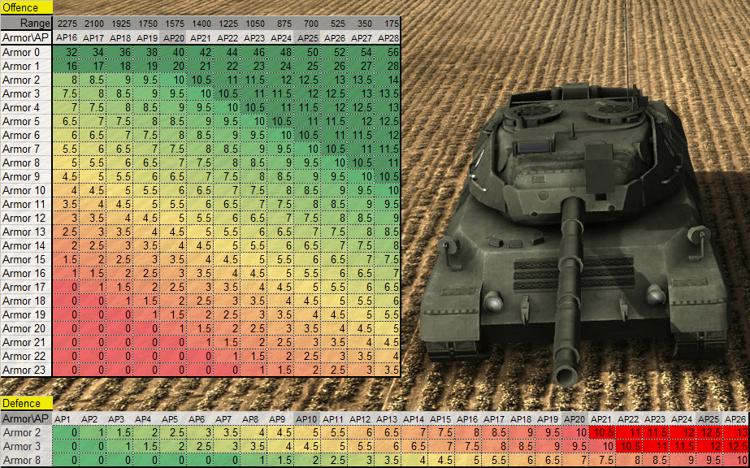Click AP16 column header in Offence table
750x468 pixels.
pos(67,37)
